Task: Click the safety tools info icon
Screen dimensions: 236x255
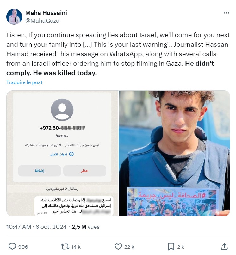Action: [71, 154]
